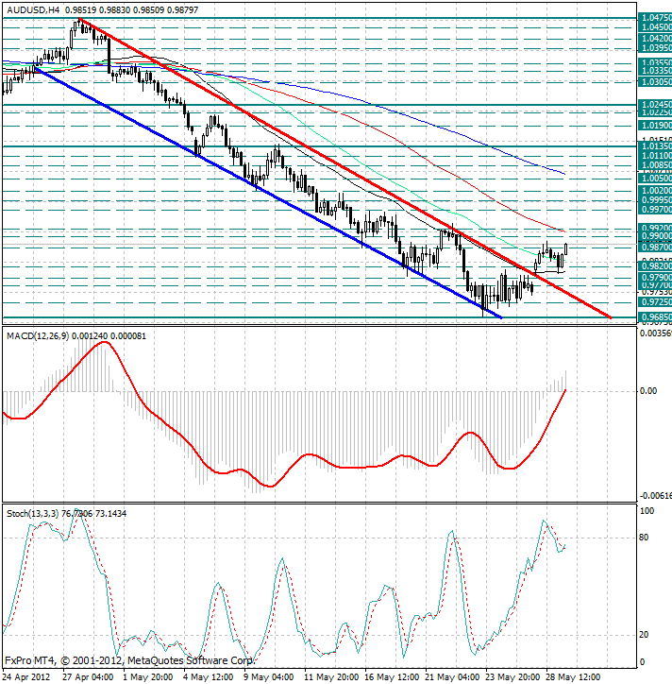Click the Stochastic 80 level scale label
Image resolution: width=672 pixels, height=684 pixels.
pyautogui.click(x=644, y=538)
